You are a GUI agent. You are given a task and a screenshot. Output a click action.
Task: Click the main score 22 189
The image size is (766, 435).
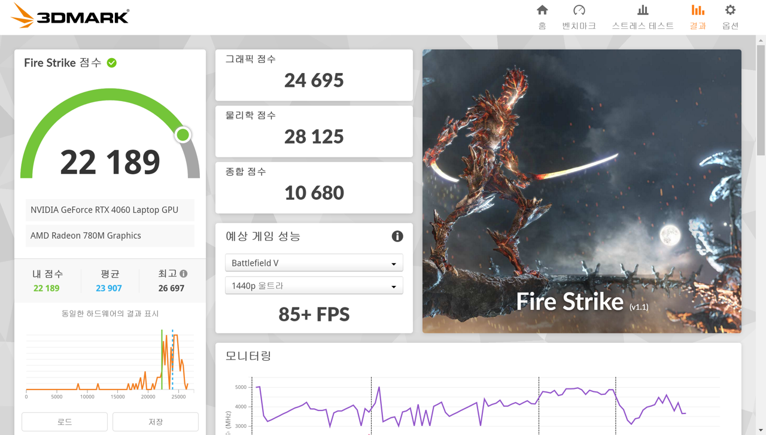tap(110, 162)
